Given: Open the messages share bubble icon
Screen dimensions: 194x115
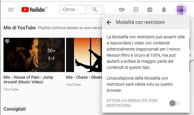Looking at the screenshot, I should [150, 9].
